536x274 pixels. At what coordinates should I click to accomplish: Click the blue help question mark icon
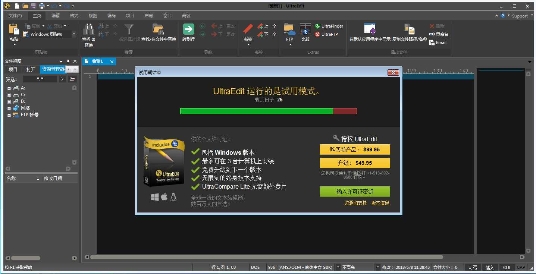503,16
